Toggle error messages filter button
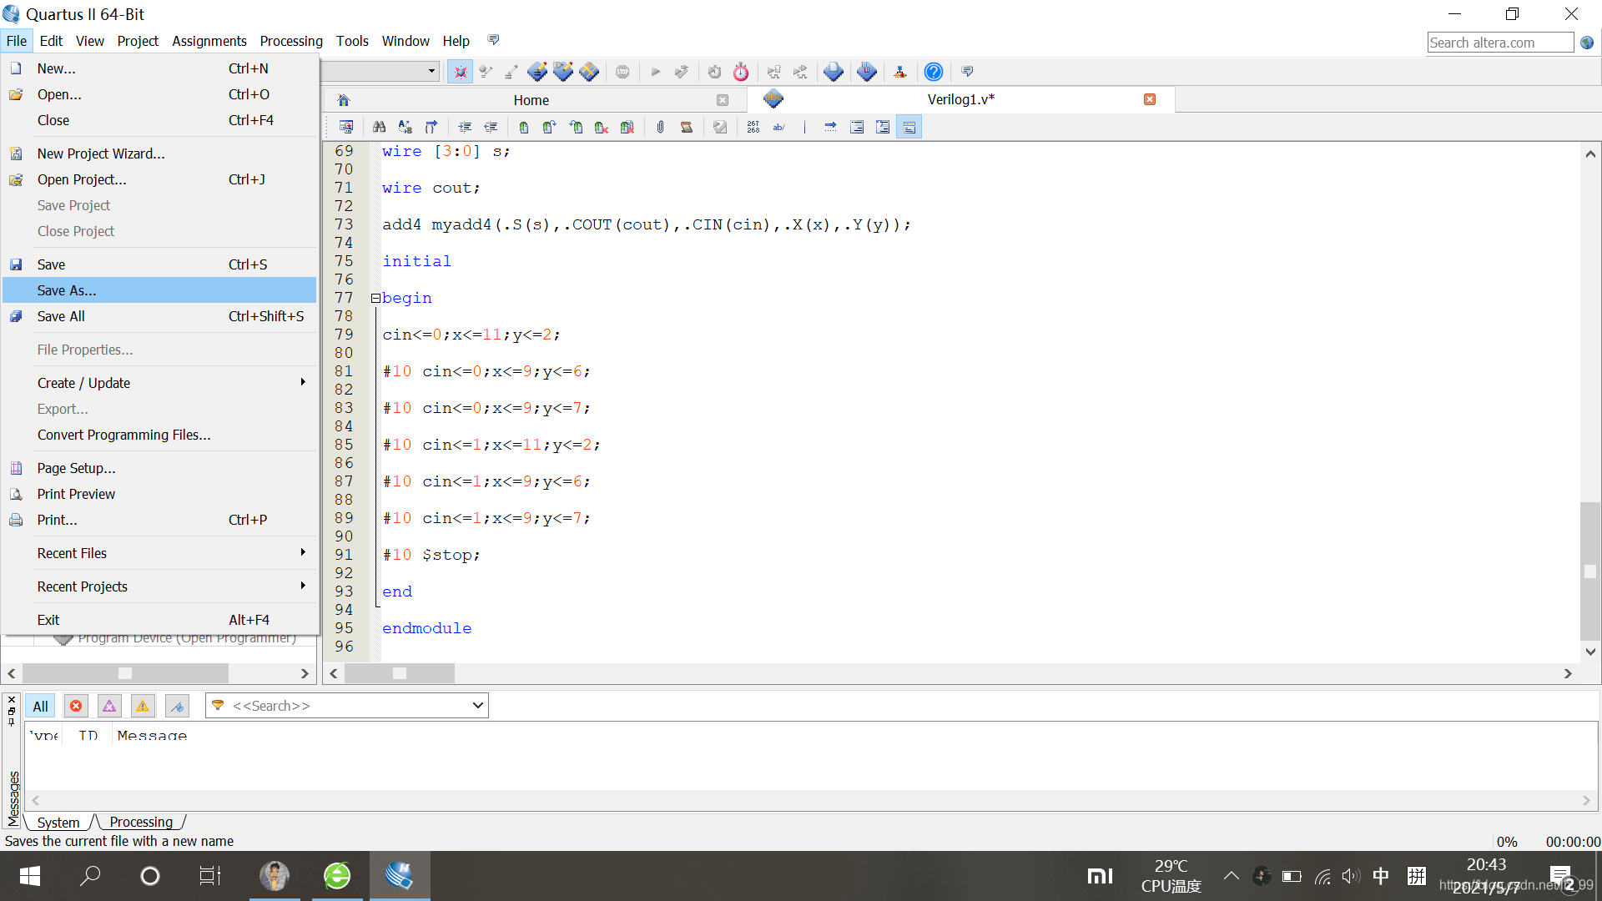Screen dimensions: 1602x901 76,707
